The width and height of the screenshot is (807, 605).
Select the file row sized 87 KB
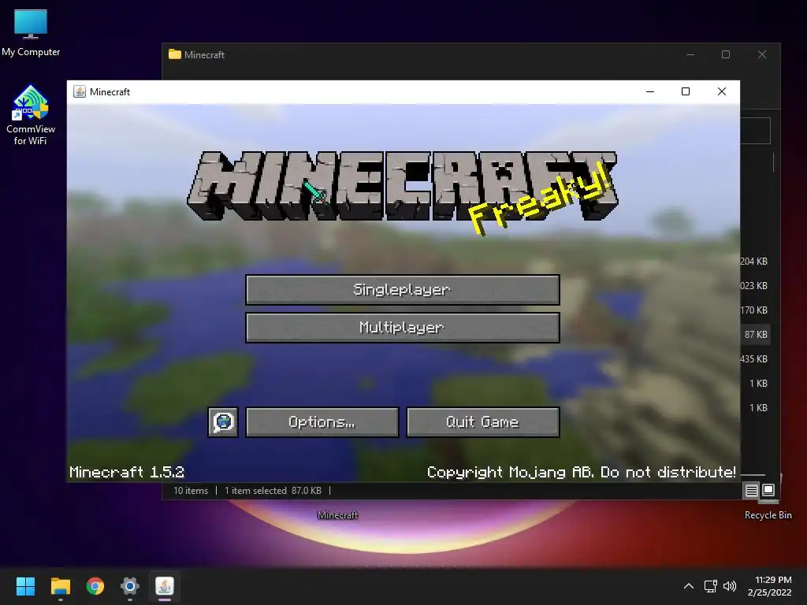click(x=756, y=334)
